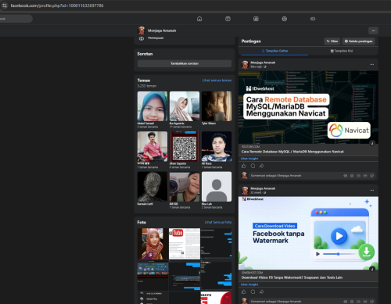Click the site info icon in address bar
Viewport: 391px width, 304px height.
[x=5, y=5]
